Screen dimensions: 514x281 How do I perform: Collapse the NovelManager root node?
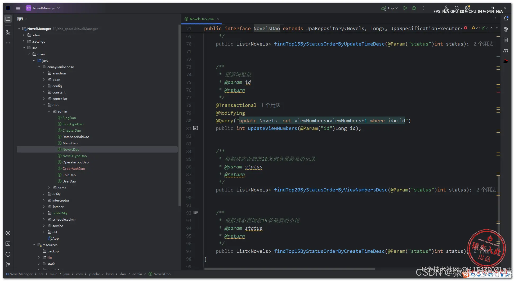[19, 29]
